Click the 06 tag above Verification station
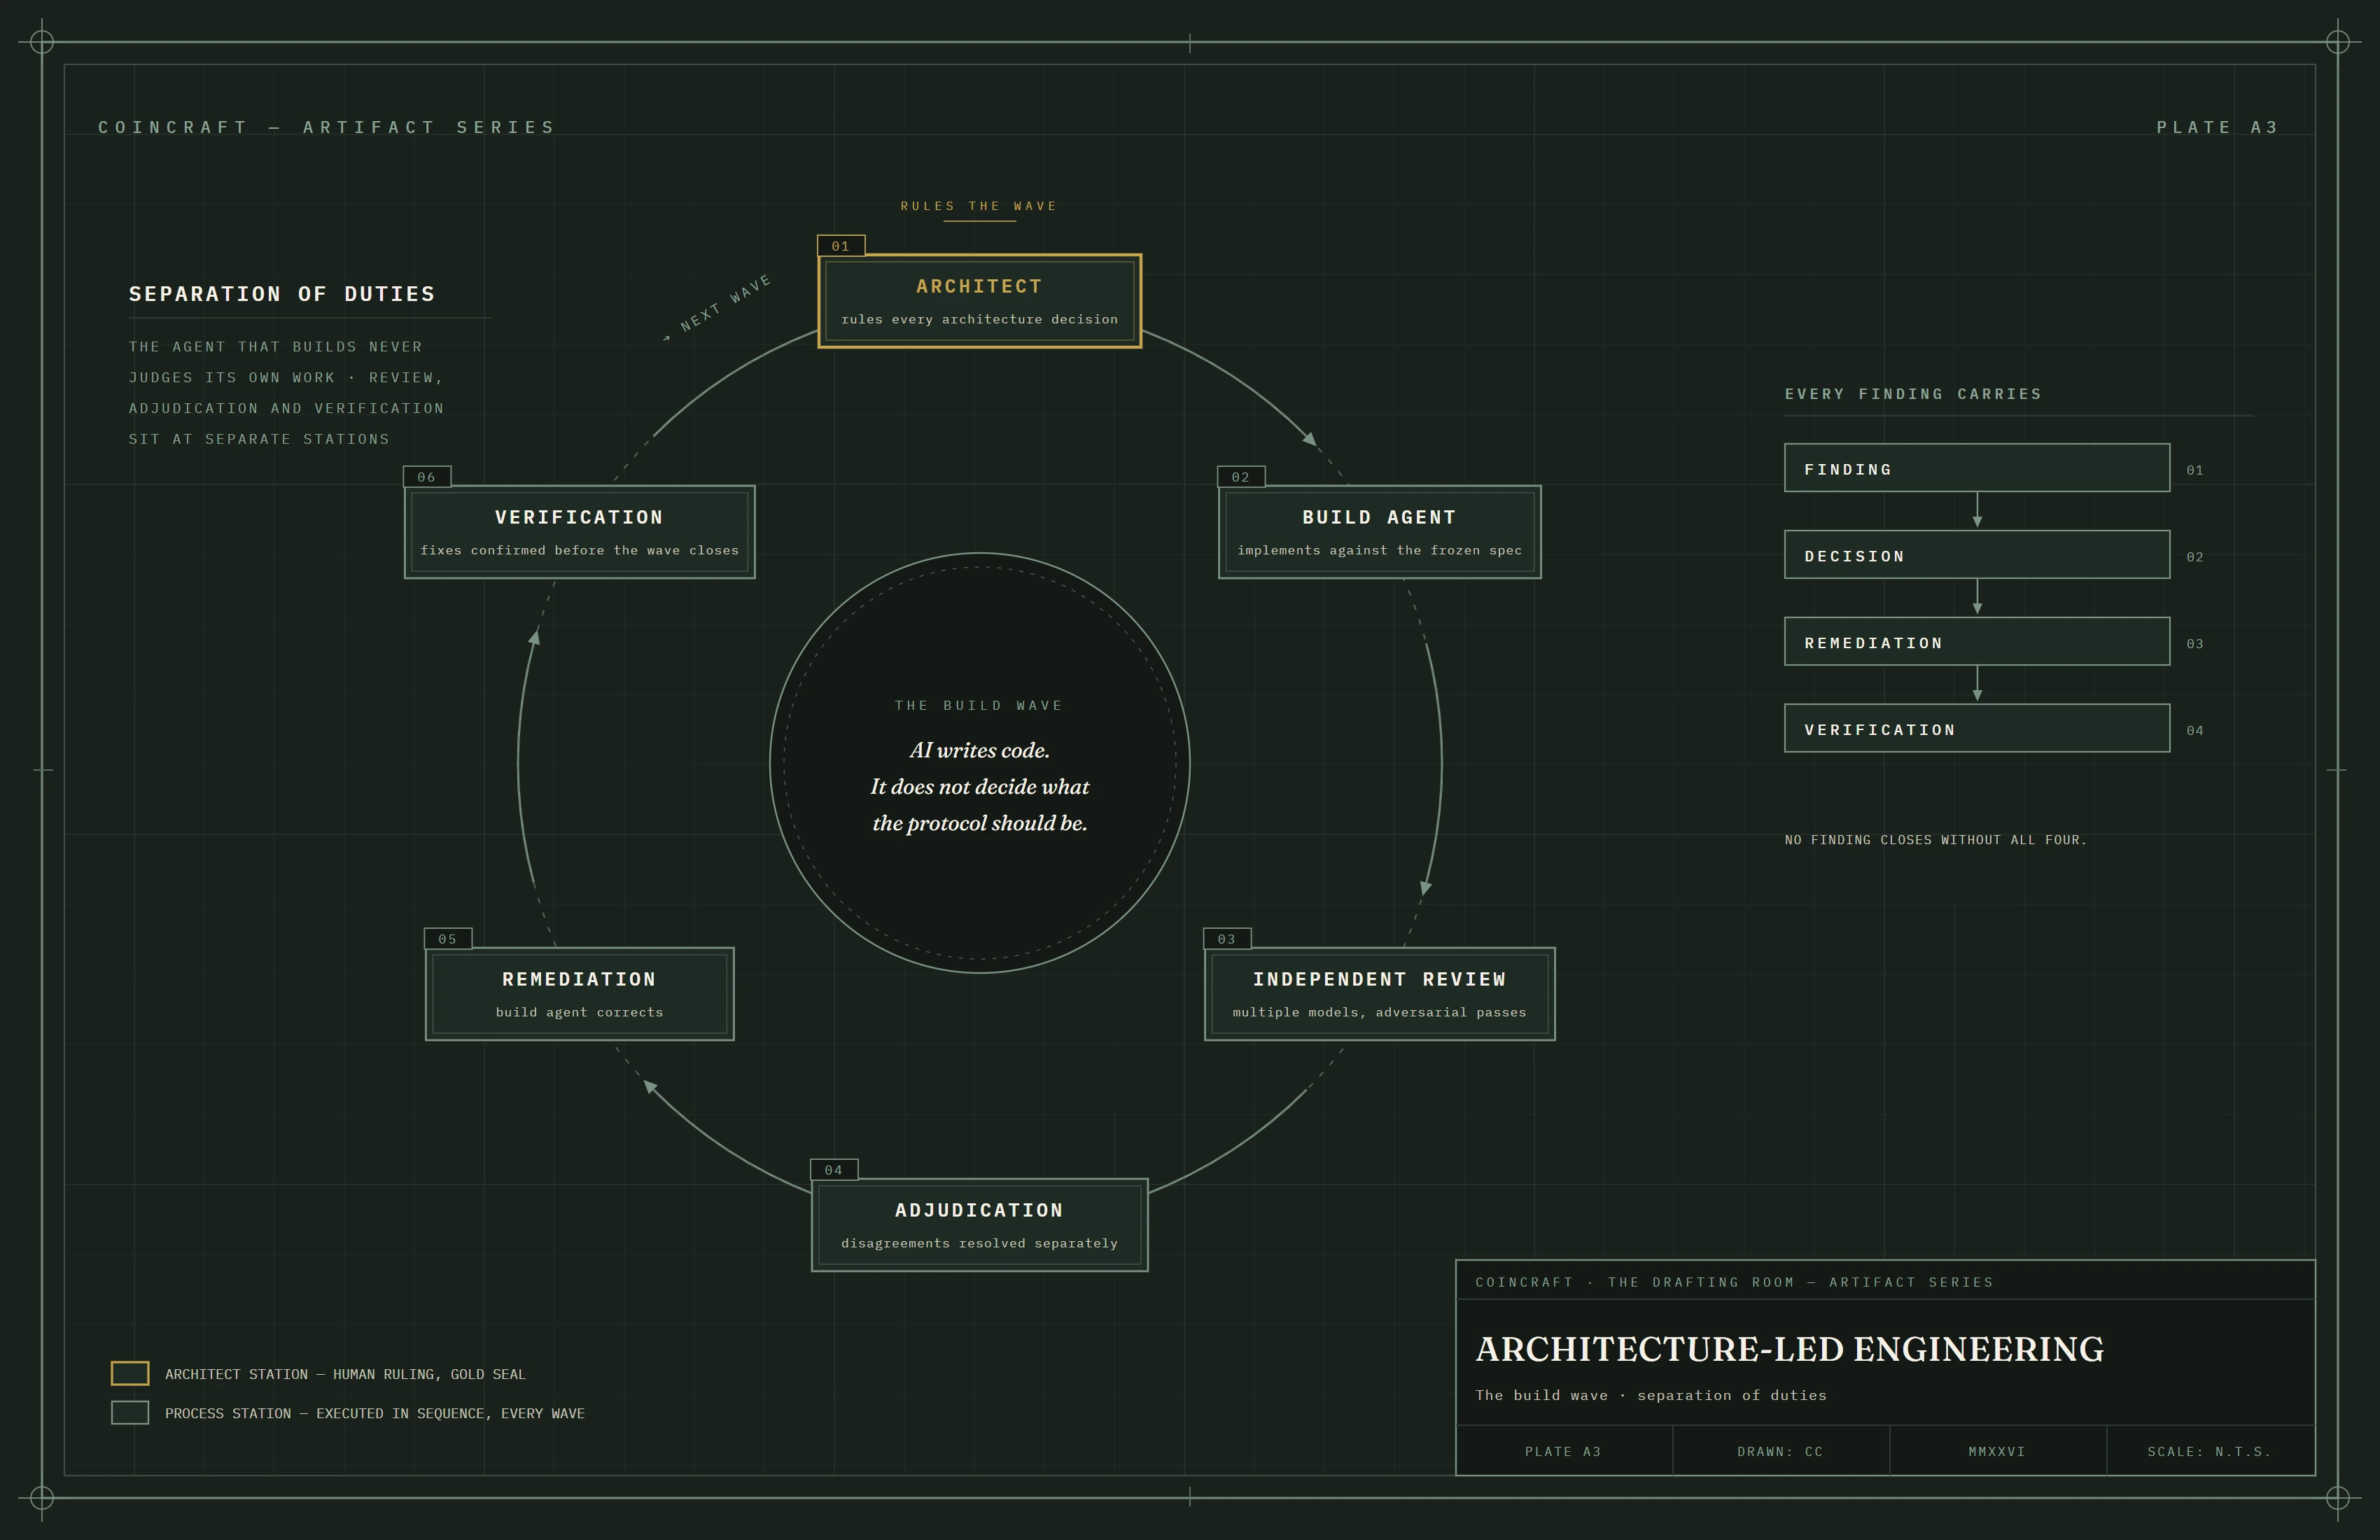The width and height of the screenshot is (2380, 1540). tap(427, 477)
